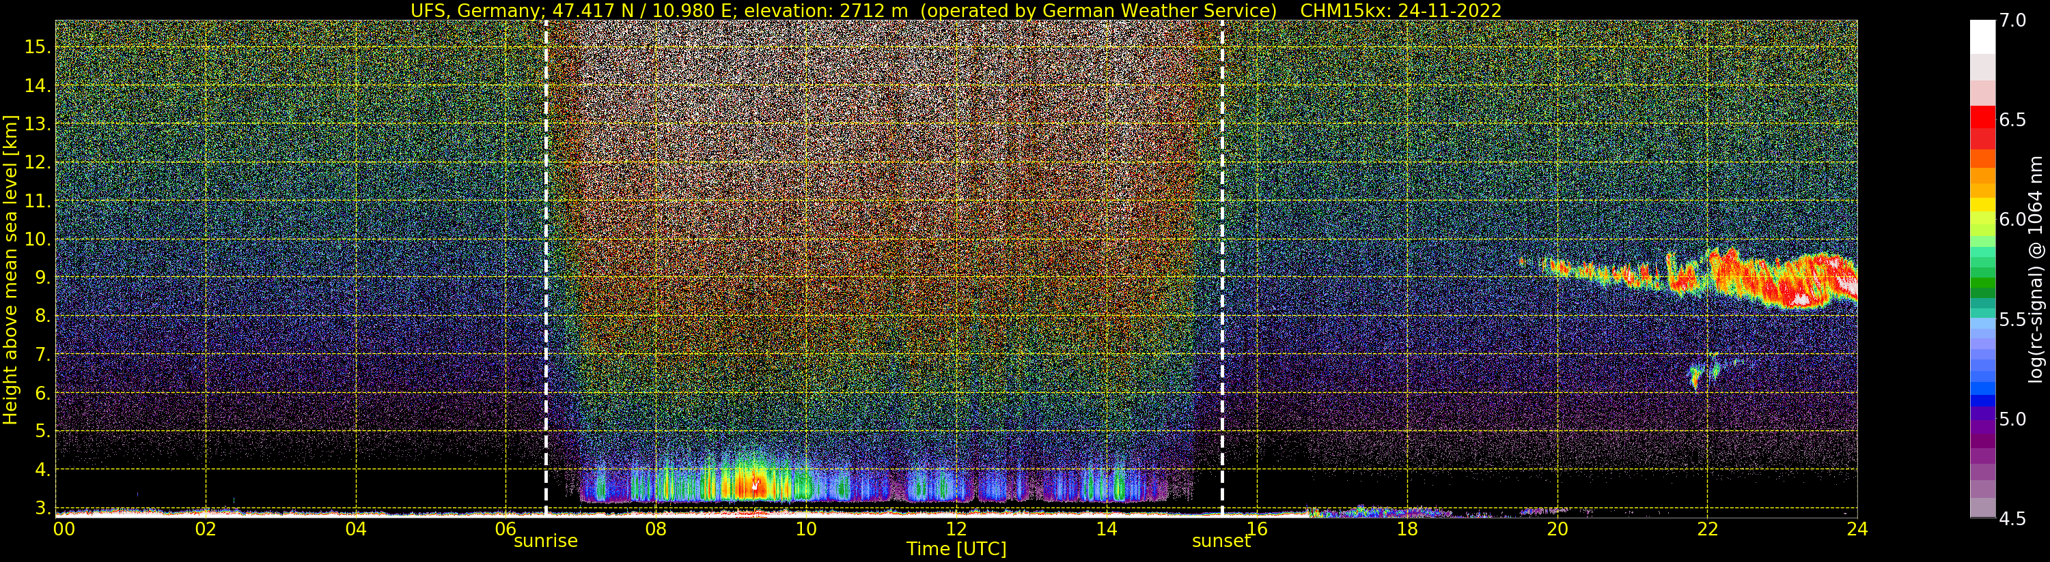2050x562 pixels.
Task: Click the colorbar '6.0' tick label
Action: point(2012,220)
